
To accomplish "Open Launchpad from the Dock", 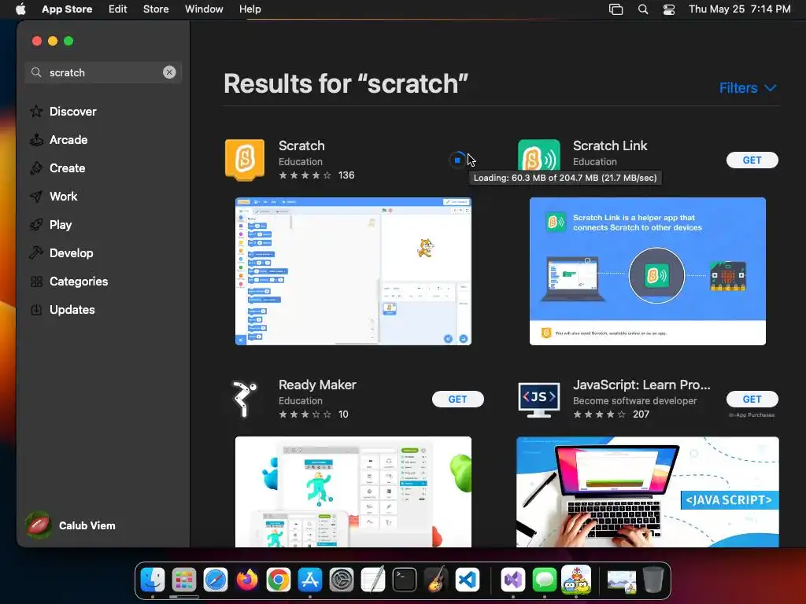I will coord(184,580).
